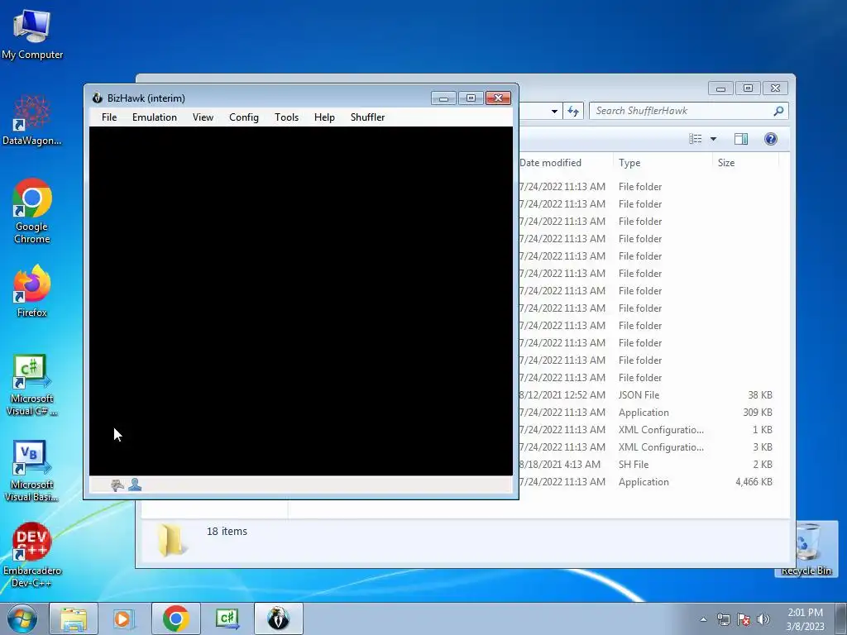Viewport: 847px width, 635px height.
Task: Select the JSON File row
Action: tap(647, 394)
